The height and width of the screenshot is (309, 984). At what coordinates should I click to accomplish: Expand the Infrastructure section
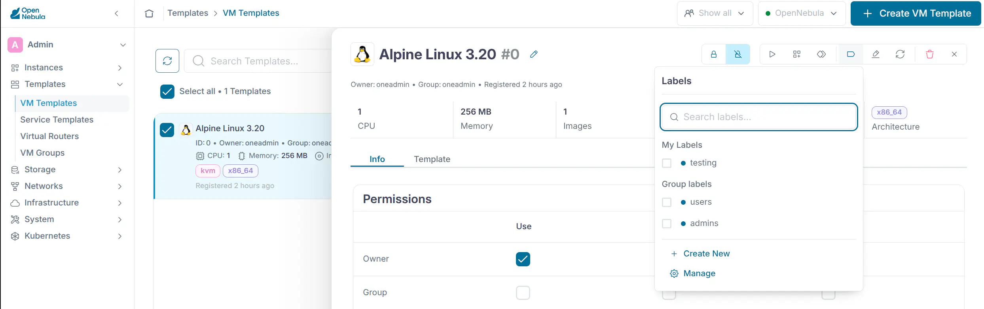pos(120,203)
